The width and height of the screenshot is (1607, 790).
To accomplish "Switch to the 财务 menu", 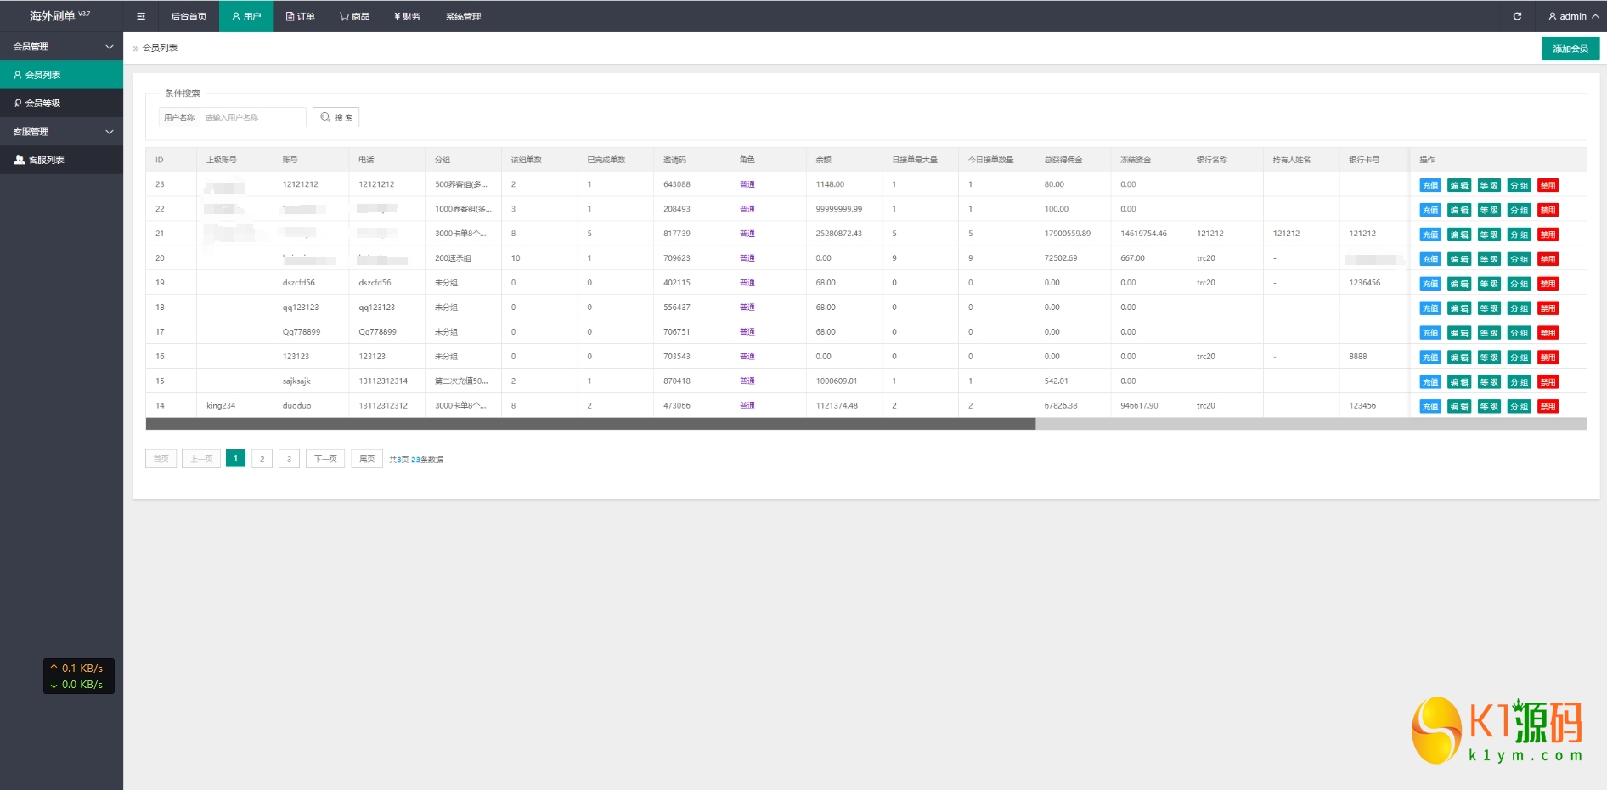I will [x=408, y=16].
